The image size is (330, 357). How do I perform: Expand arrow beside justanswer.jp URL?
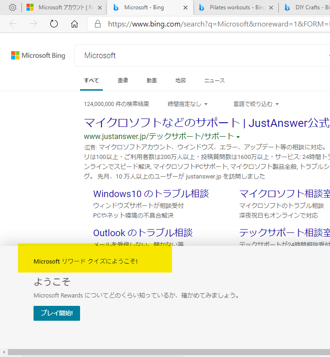pos(238,137)
